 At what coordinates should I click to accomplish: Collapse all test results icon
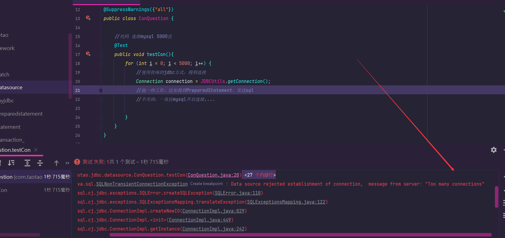point(40,163)
